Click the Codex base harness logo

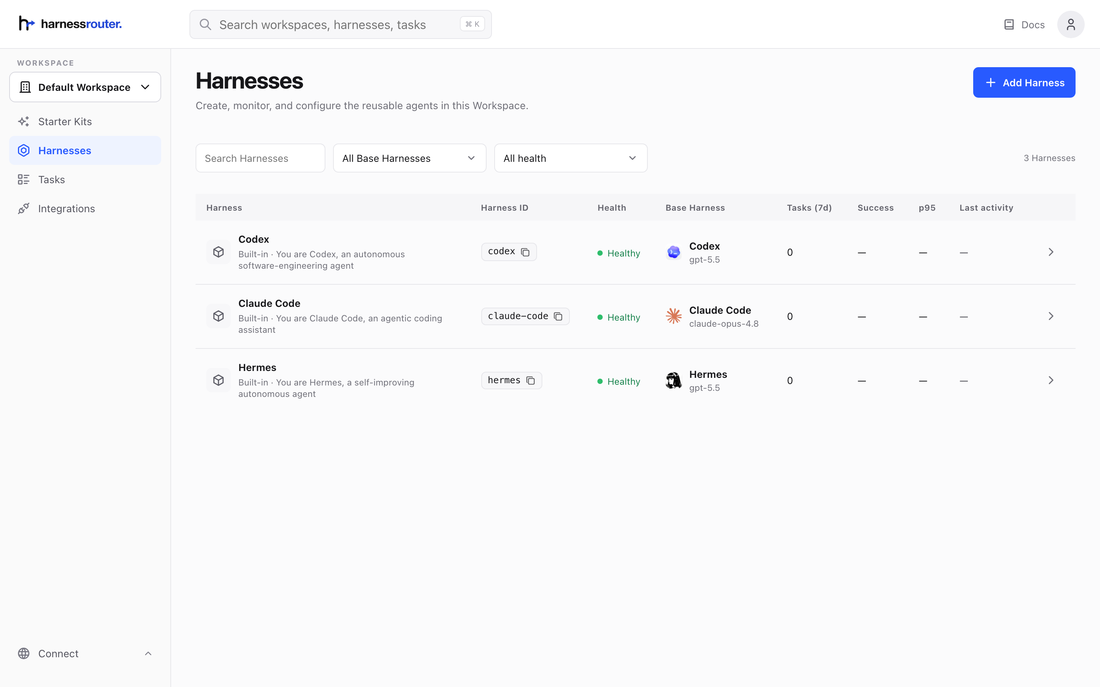pos(674,252)
